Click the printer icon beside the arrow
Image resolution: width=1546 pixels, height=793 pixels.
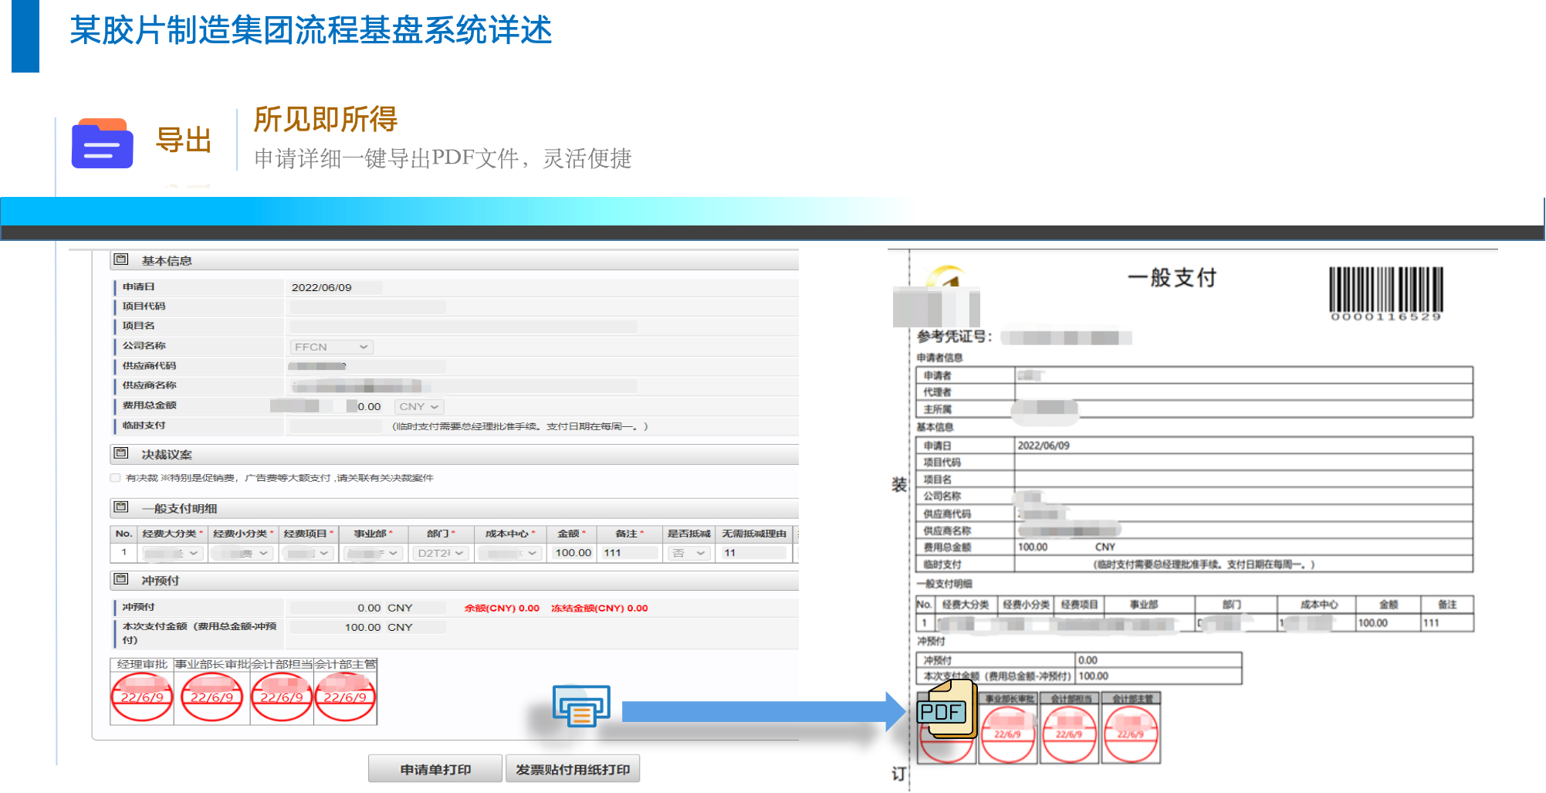581,706
